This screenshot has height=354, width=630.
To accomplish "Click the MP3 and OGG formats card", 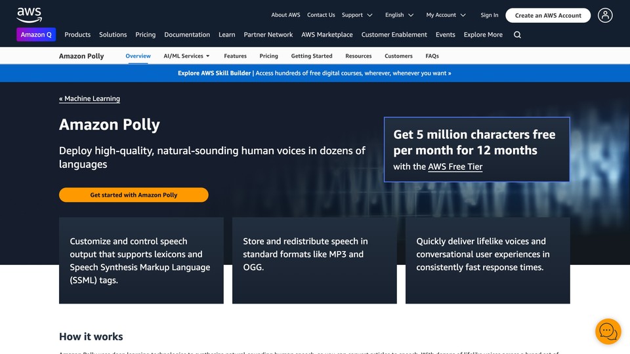I will (314, 260).
